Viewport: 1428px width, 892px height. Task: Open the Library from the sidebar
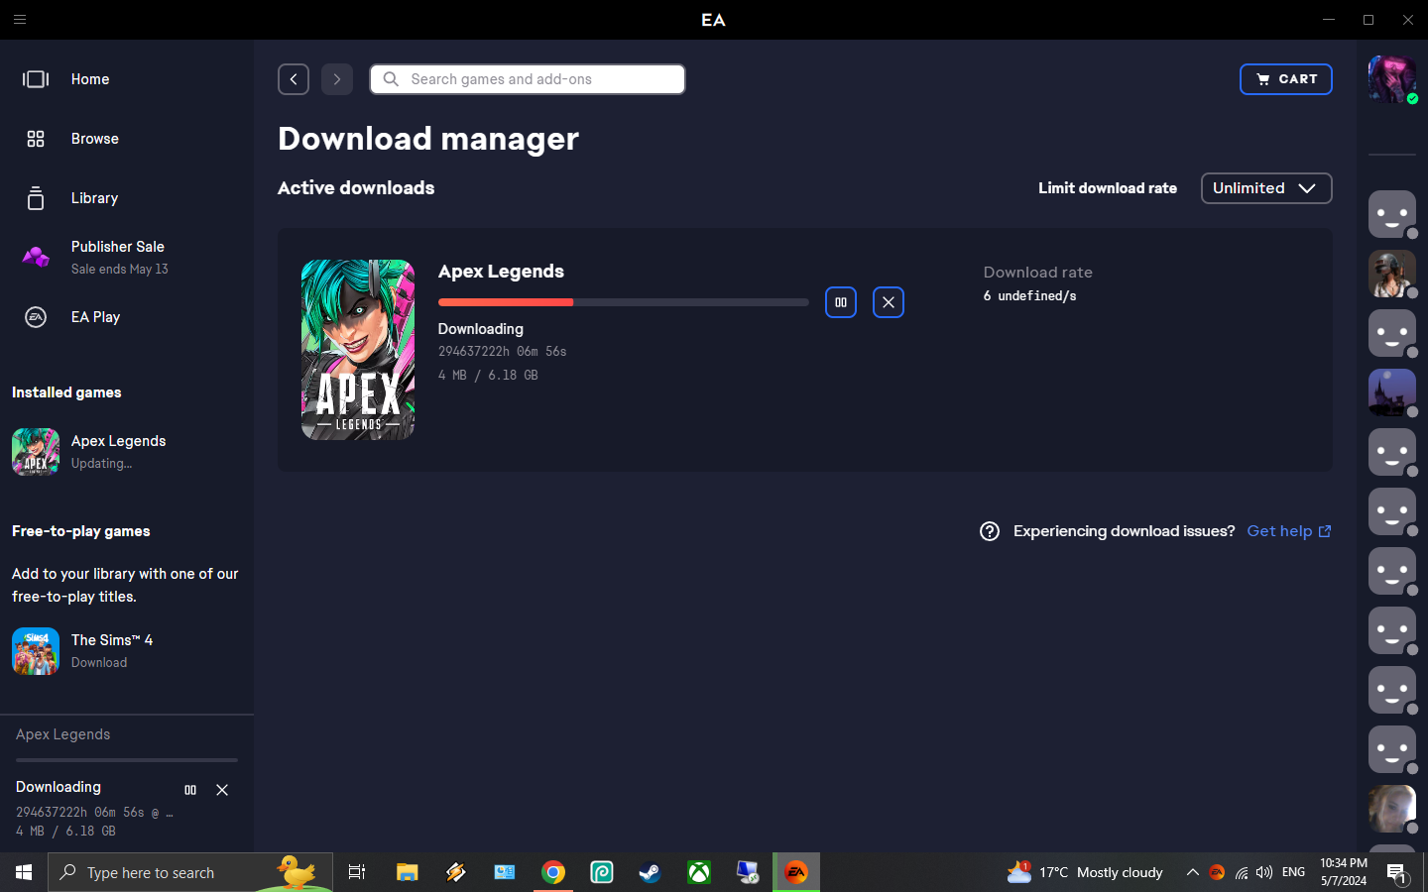pyautogui.click(x=94, y=198)
